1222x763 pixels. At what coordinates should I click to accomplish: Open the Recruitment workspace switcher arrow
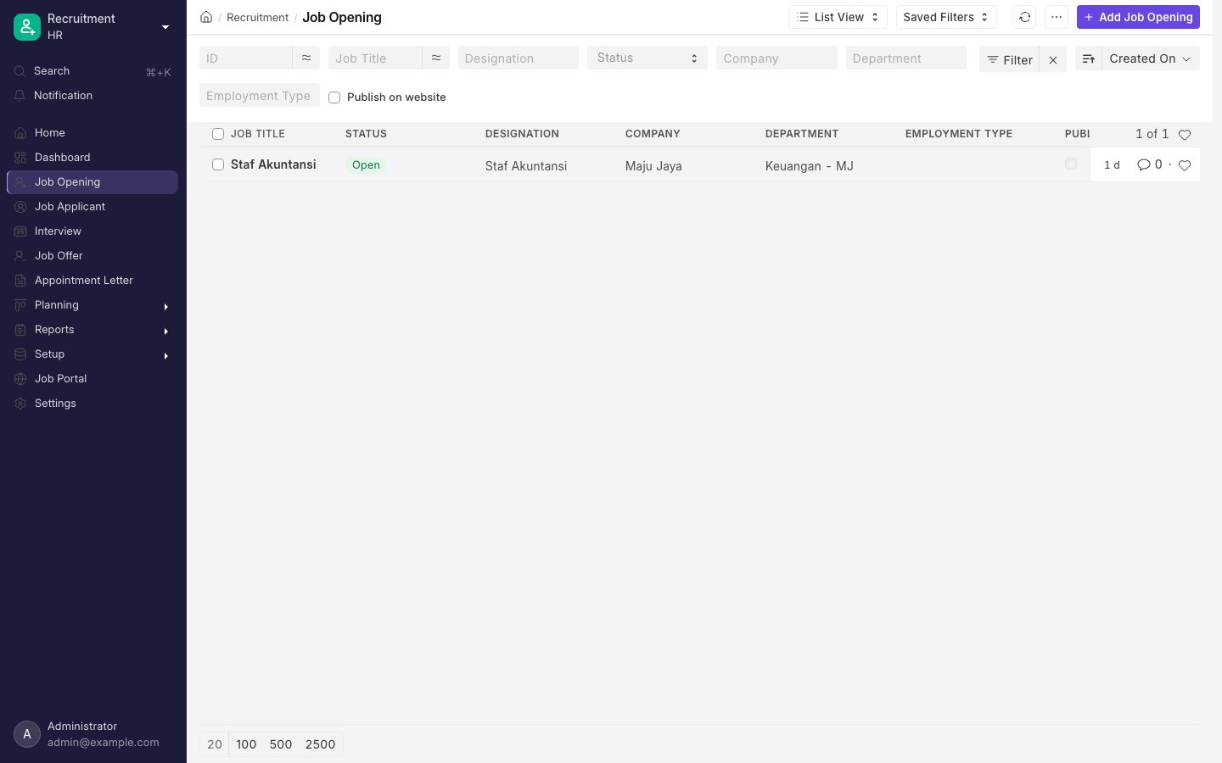[165, 27]
